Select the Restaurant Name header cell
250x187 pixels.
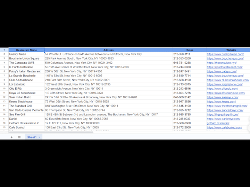point(26,50)
